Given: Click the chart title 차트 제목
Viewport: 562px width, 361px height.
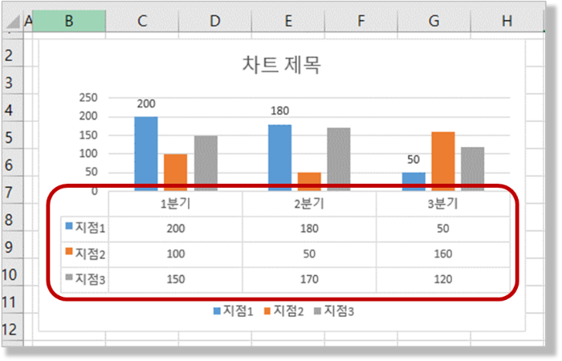Looking at the screenshot, I should (x=281, y=65).
